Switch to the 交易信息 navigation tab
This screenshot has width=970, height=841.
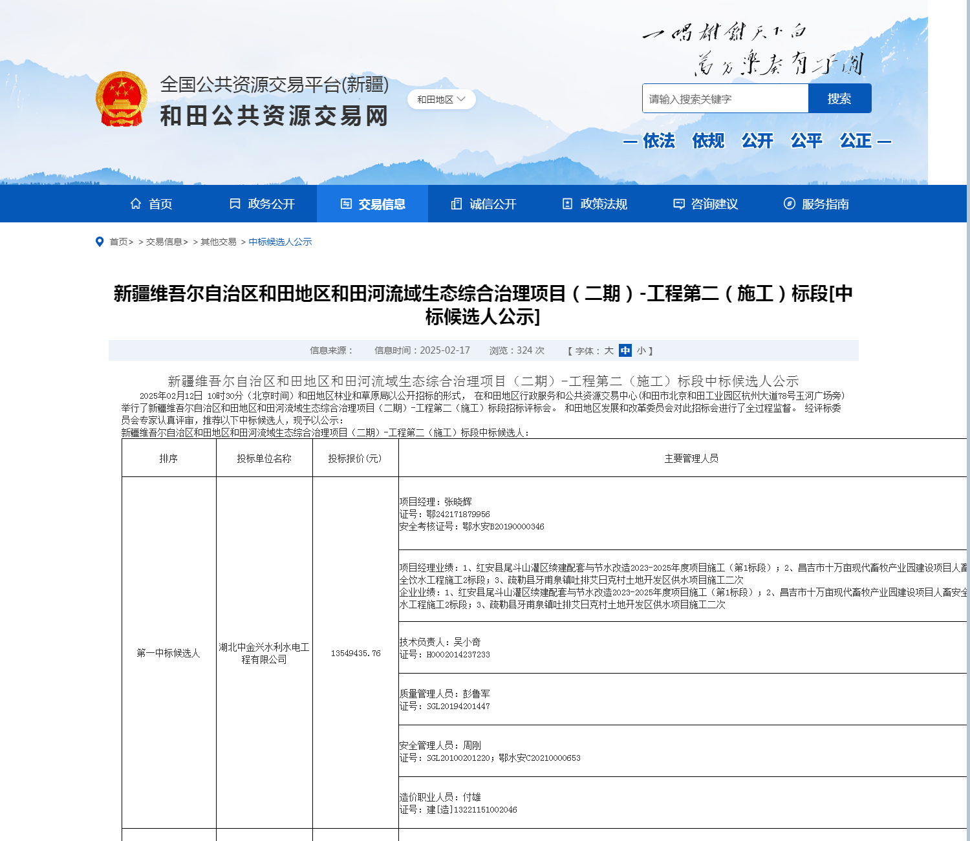[382, 203]
